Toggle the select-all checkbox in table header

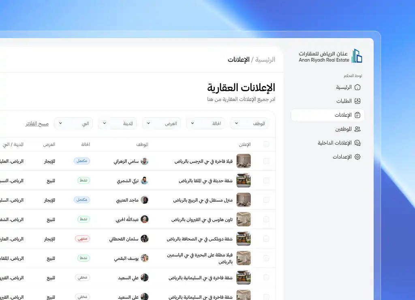pos(266,144)
